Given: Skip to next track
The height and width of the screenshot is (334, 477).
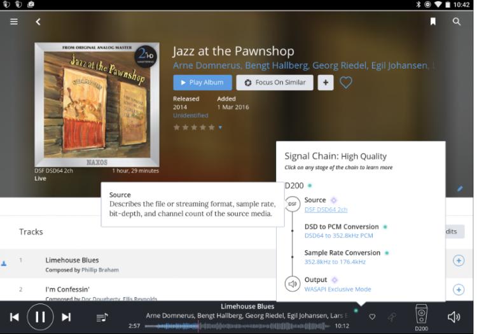Looking at the screenshot, I should click(66, 317).
